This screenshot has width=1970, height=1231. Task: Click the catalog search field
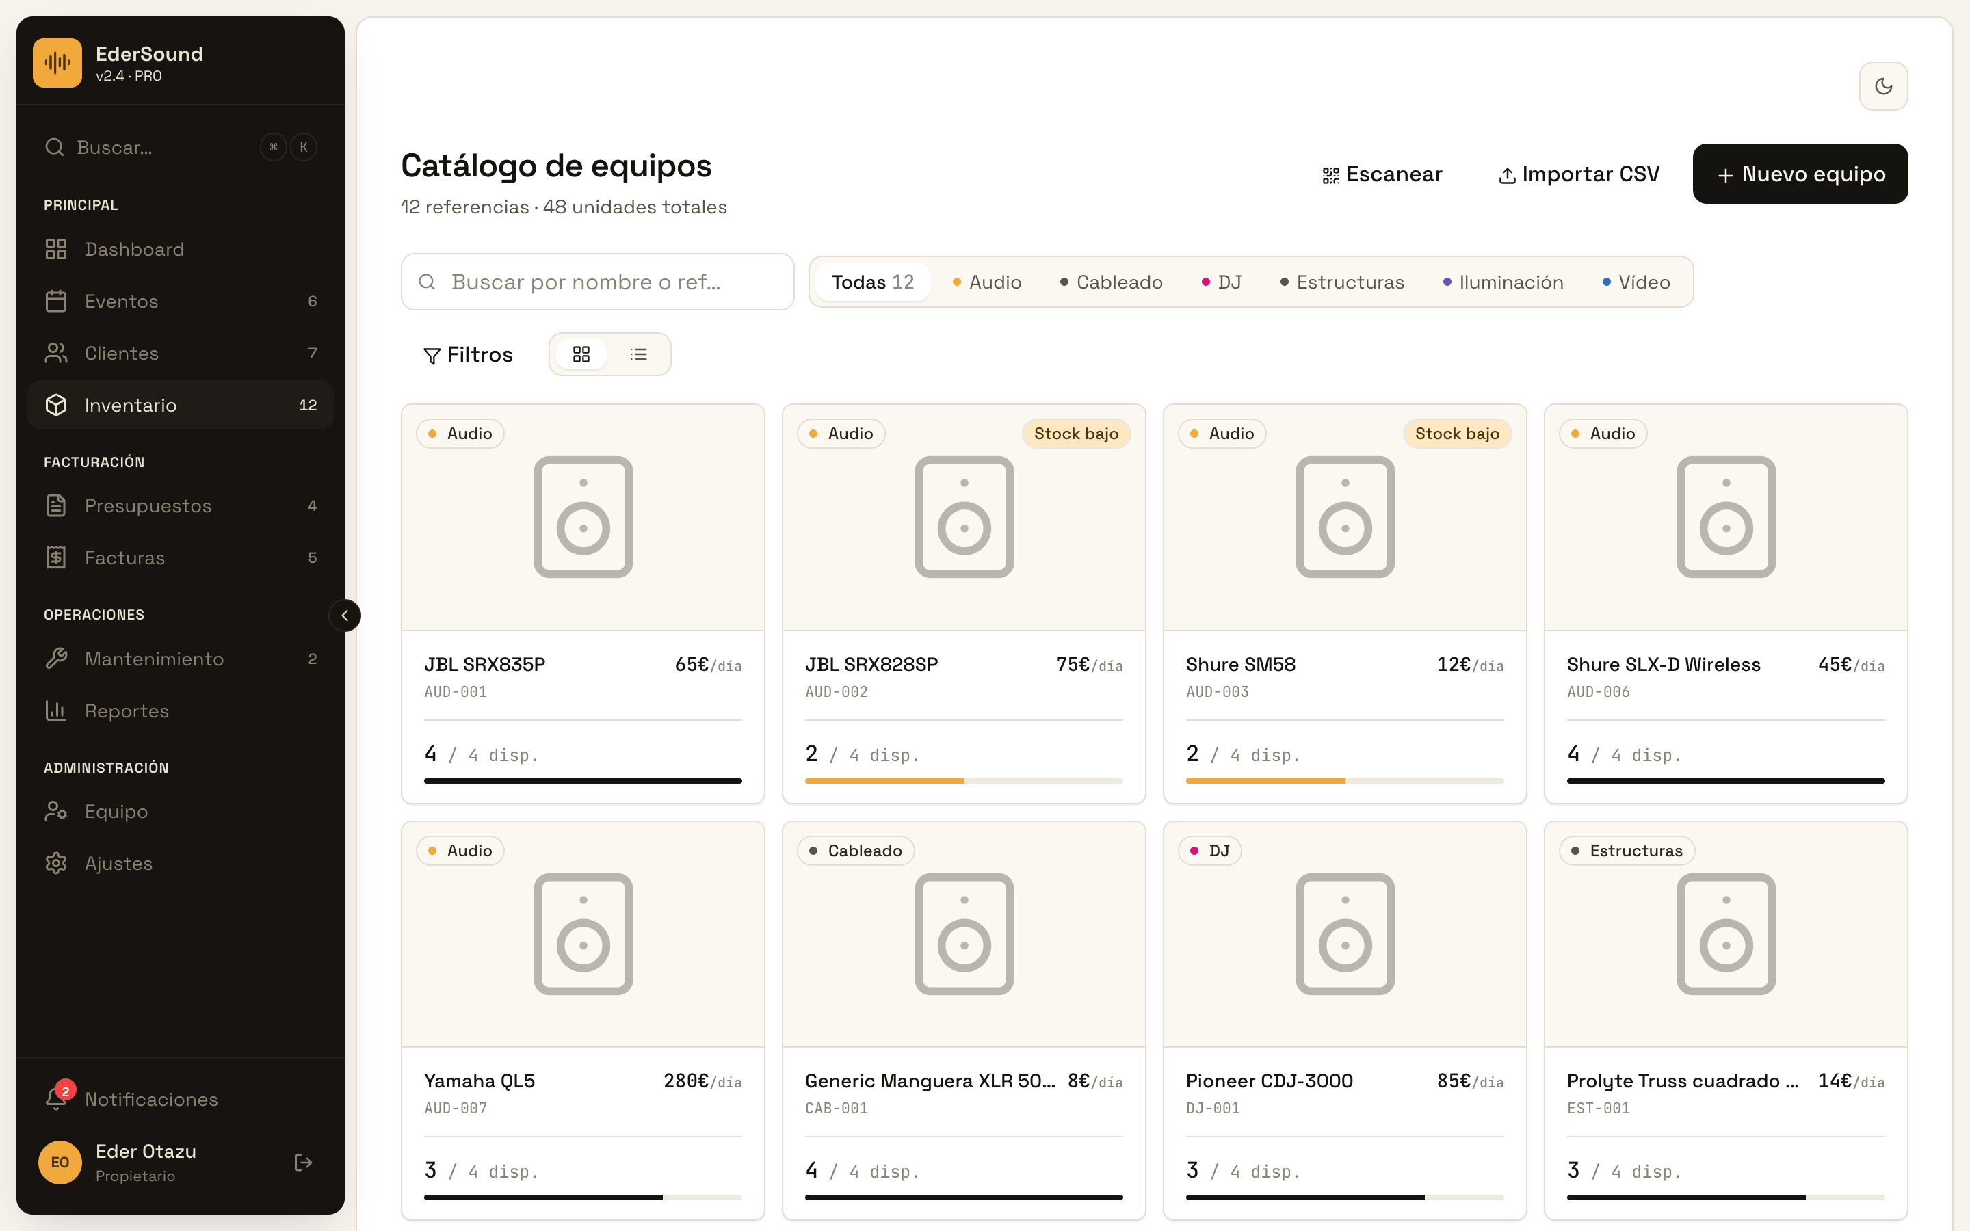598,282
